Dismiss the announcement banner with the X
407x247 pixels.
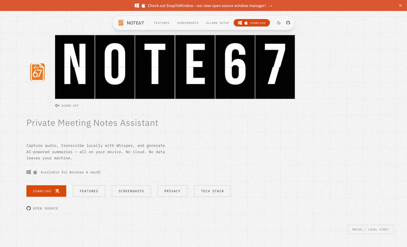(x=400, y=5)
